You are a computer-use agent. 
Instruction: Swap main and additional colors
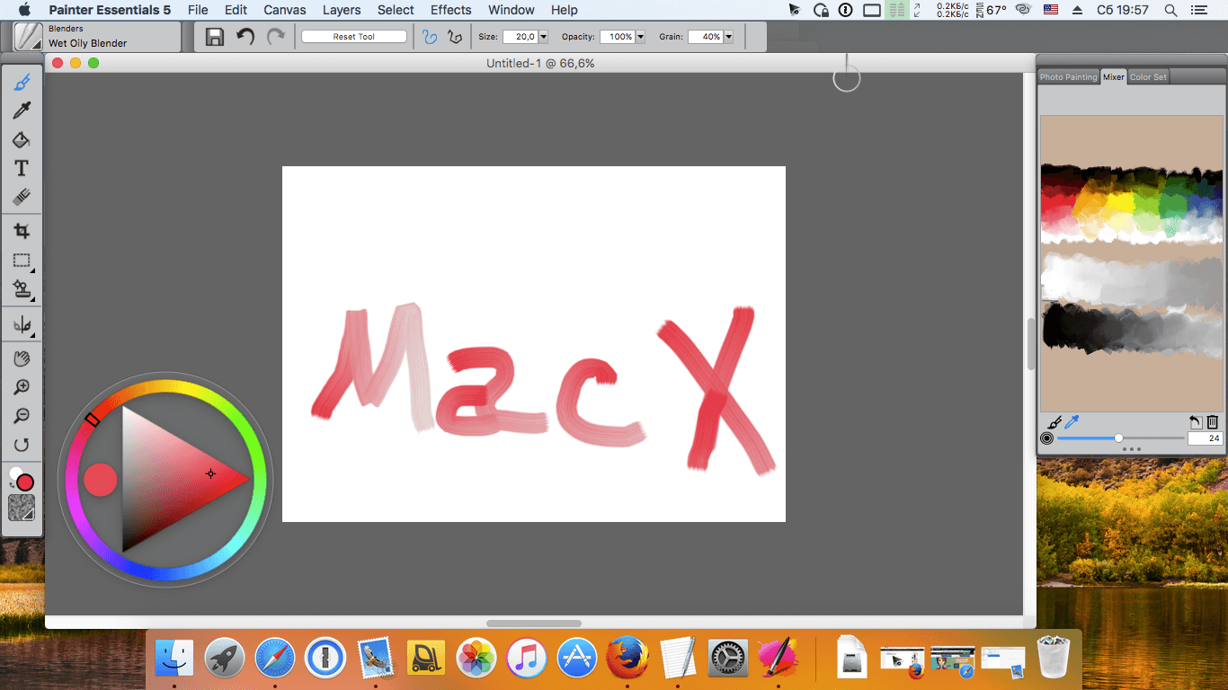[11, 485]
